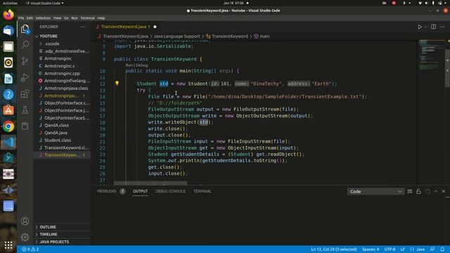
Task: Open the Terminal menu
Action: pos(87,18)
